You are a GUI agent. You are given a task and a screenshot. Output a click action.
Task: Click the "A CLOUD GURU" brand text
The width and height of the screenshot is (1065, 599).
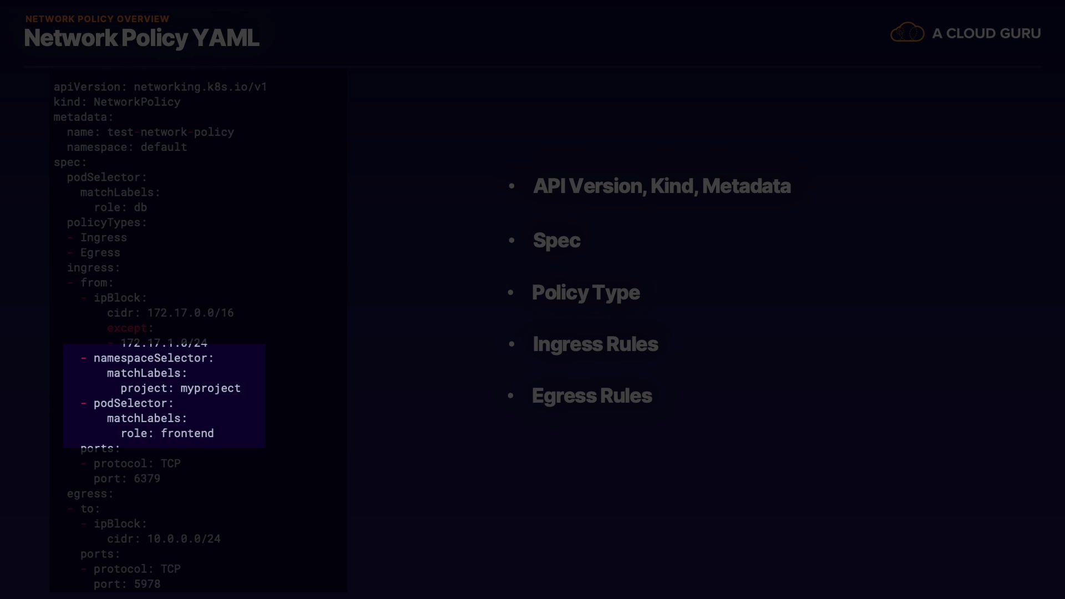click(986, 33)
